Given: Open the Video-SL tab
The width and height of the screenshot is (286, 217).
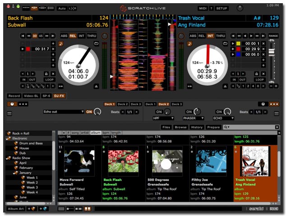Looking at the screenshot, I should tap(31, 96).
